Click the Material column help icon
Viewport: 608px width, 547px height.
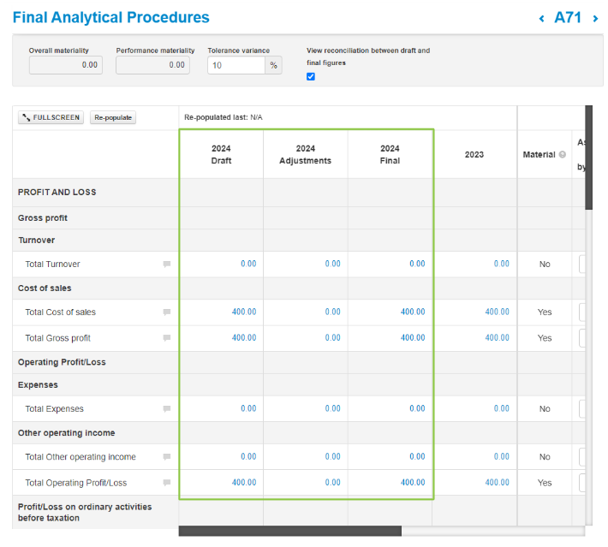(x=563, y=155)
